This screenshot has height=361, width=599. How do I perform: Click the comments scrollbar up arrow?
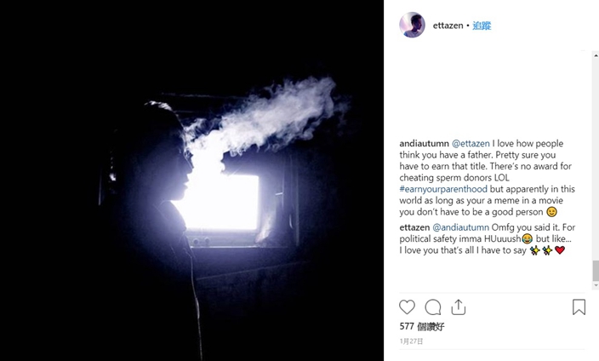[596, 55]
